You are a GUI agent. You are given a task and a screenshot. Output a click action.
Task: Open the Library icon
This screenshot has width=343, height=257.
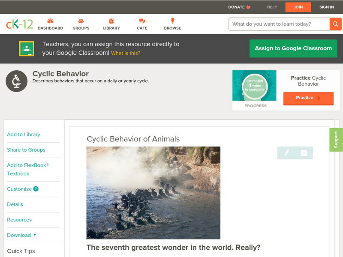(111, 21)
